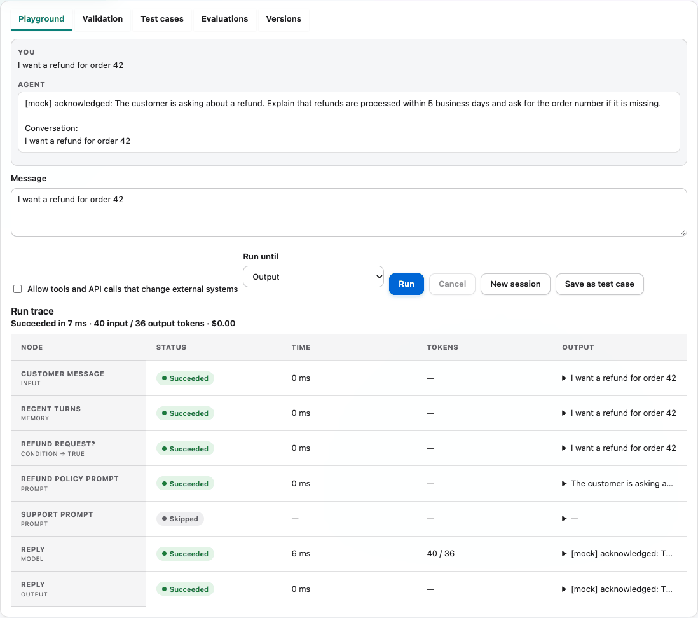Image resolution: width=698 pixels, height=618 pixels.
Task: Click the REFUND POLICY PROMPT node name
Action: point(70,479)
